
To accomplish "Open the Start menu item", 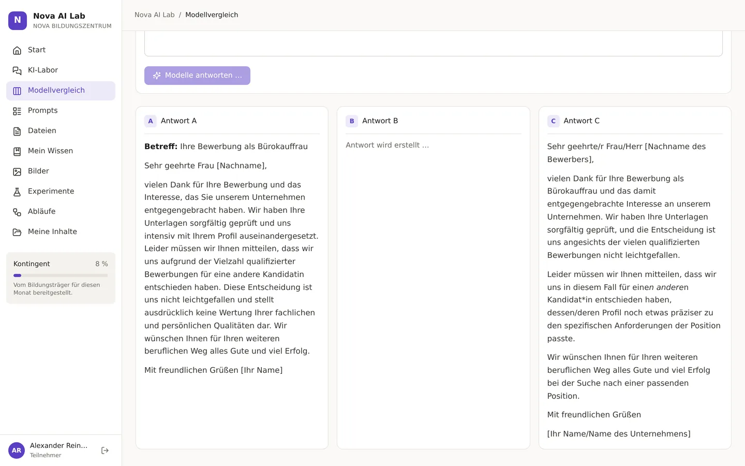I will [x=61, y=50].
